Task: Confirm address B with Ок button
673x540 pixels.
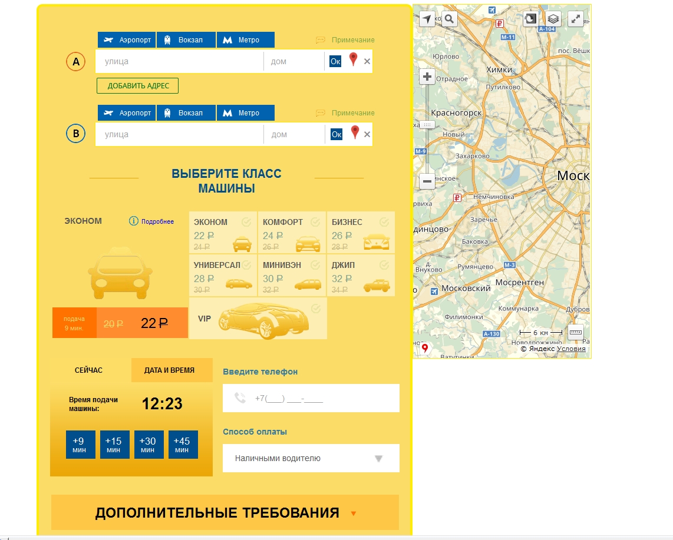Action: (x=336, y=134)
